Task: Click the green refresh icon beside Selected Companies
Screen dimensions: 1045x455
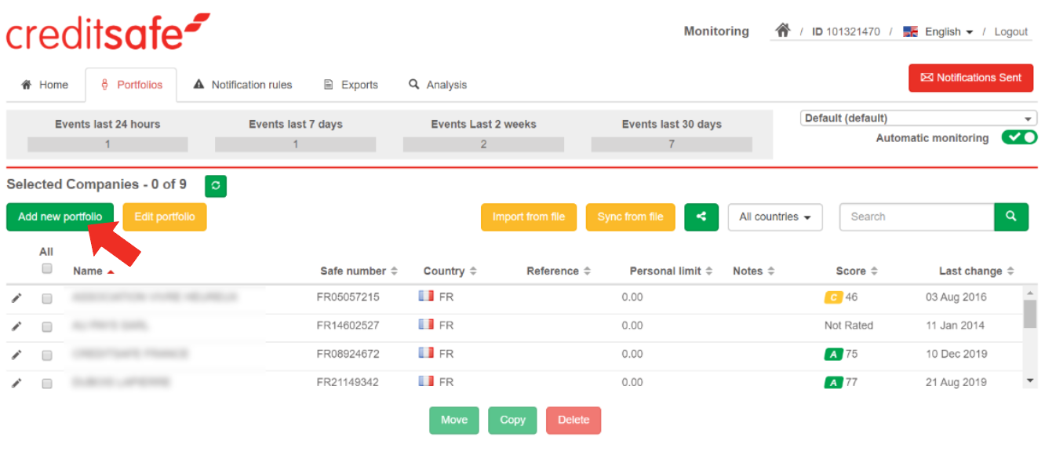Action: [x=216, y=186]
